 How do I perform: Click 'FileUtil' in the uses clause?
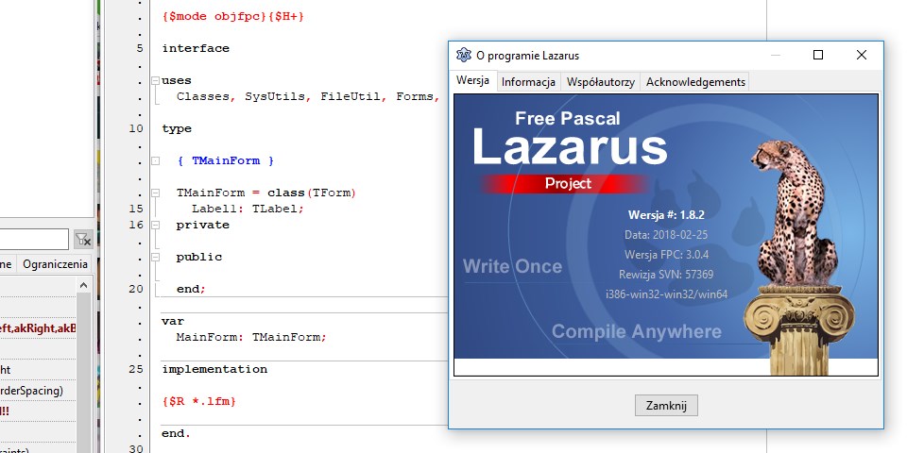click(x=351, y=96)
